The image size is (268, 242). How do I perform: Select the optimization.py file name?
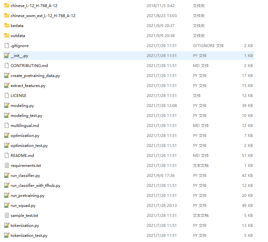point(25,136)
